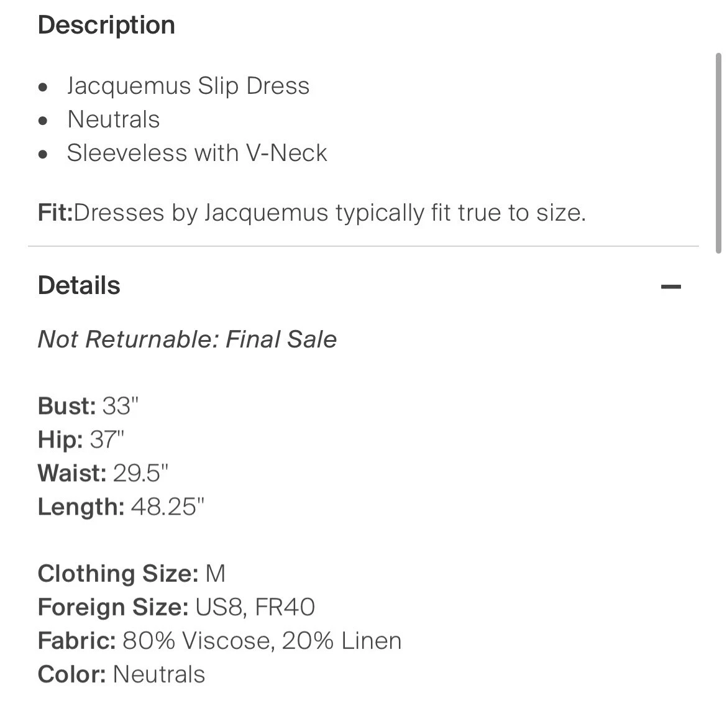
Task: Click the Details section heading
Action: tap(79, 285)
